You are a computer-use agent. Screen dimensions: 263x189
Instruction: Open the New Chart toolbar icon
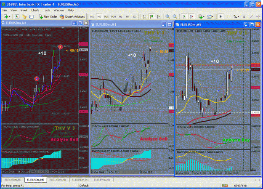pyautogui.click(x=6, y=16)
